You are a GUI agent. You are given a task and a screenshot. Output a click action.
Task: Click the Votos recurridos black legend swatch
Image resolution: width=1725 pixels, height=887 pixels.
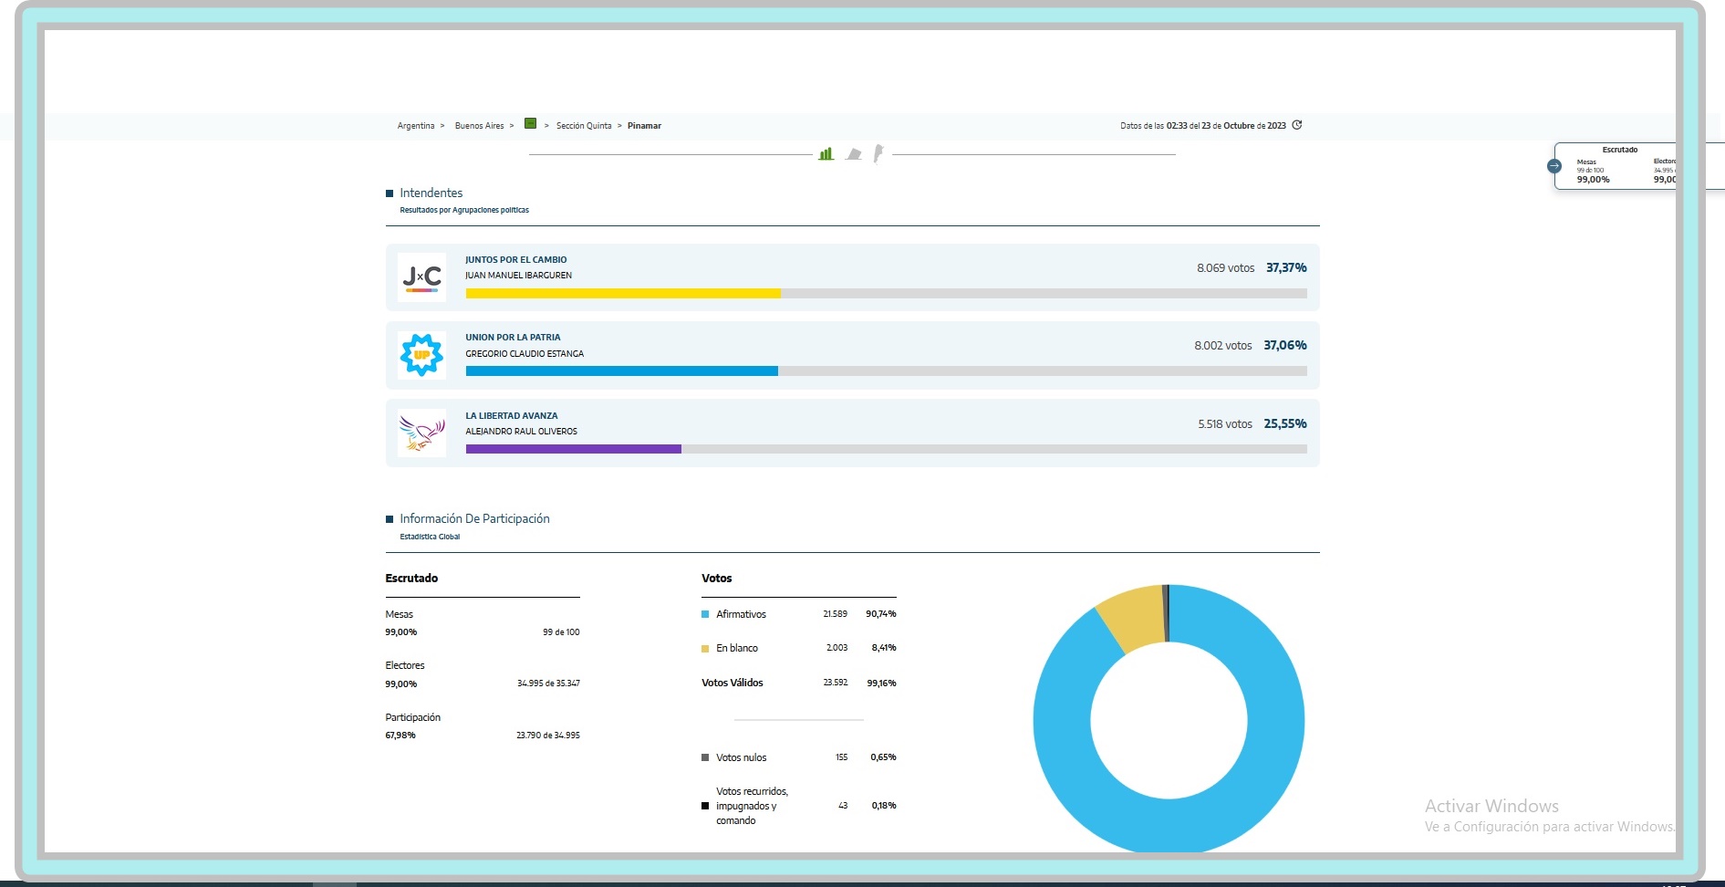pyautogui.click(x=705, y=806)
